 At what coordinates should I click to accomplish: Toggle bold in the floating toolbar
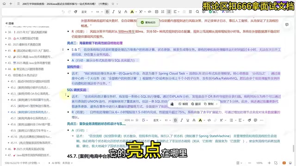coord(175,120)
